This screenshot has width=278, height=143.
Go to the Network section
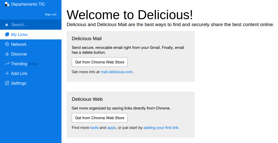point(19,44)
